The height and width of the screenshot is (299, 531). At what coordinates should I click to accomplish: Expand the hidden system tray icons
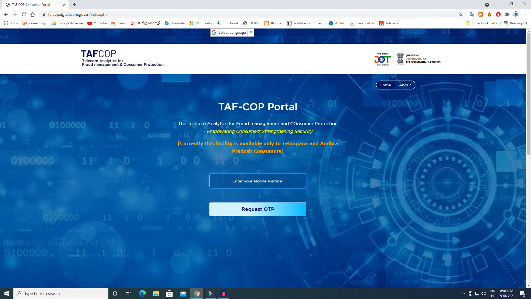click(x=464, y=293)
